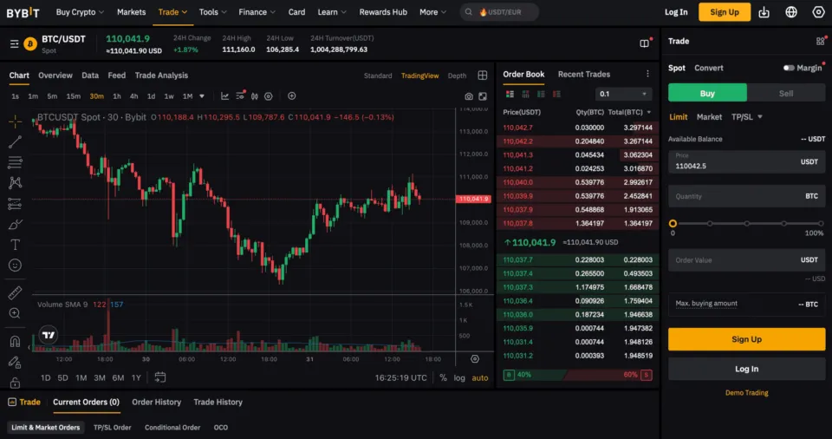Open the pattern drawing tool
This screenshot has height=439, width=832.
pyautogui.click(x=15, y=183)
